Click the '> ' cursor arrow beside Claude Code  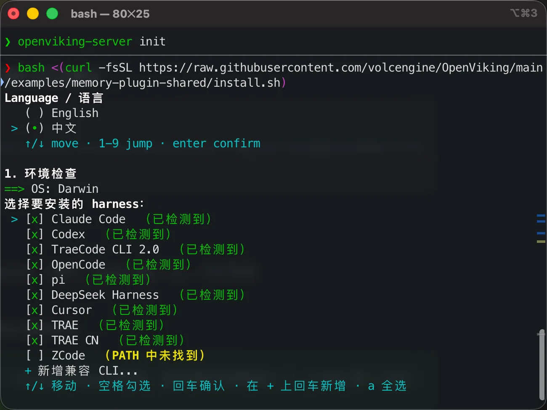(x=14, y=219)
